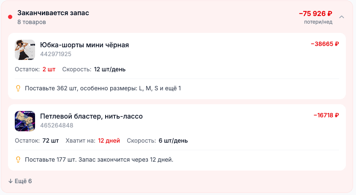Screen dimensions: 356x195
Task: Click the recommendation 'Поставьте 177 шт. Запас закончится'
Action: tap(99, 160)
